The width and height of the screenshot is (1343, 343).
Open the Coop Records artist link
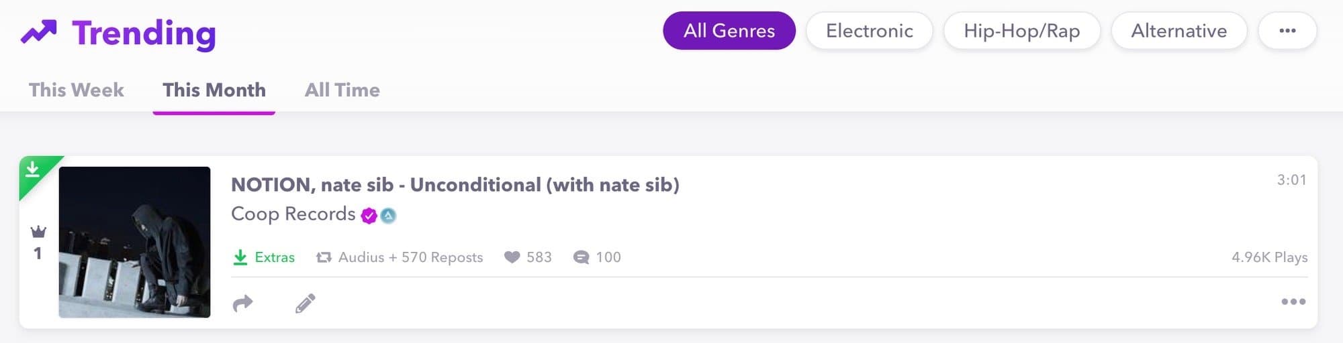point(293,214)
